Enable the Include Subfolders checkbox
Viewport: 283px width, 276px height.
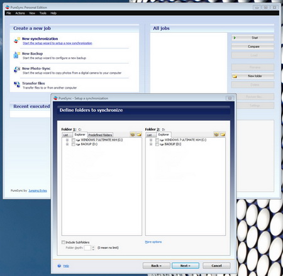[63, 242]
